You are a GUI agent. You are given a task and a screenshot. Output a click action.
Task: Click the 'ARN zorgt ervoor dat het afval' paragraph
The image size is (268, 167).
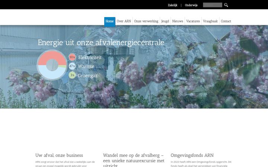point(65,164)
